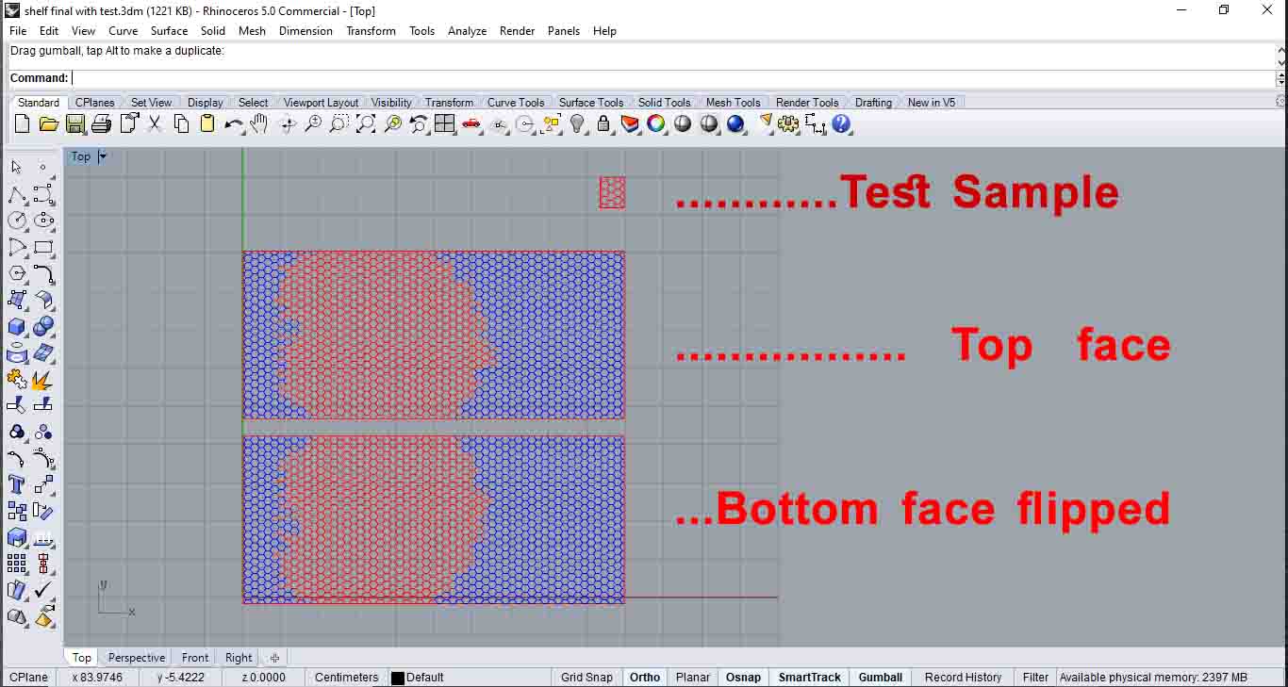Click the blue Render sphere icon

[735, 123]
